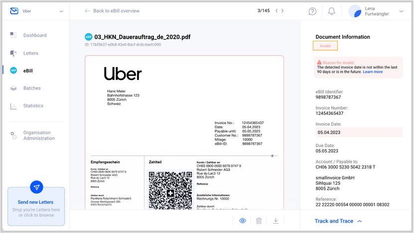
Task: Click the Due Date value 05.05.2023
Action: pyautogui.click(x=327, y=151)
